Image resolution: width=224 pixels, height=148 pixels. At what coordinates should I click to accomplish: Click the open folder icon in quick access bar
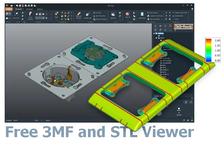pos(12,6)
